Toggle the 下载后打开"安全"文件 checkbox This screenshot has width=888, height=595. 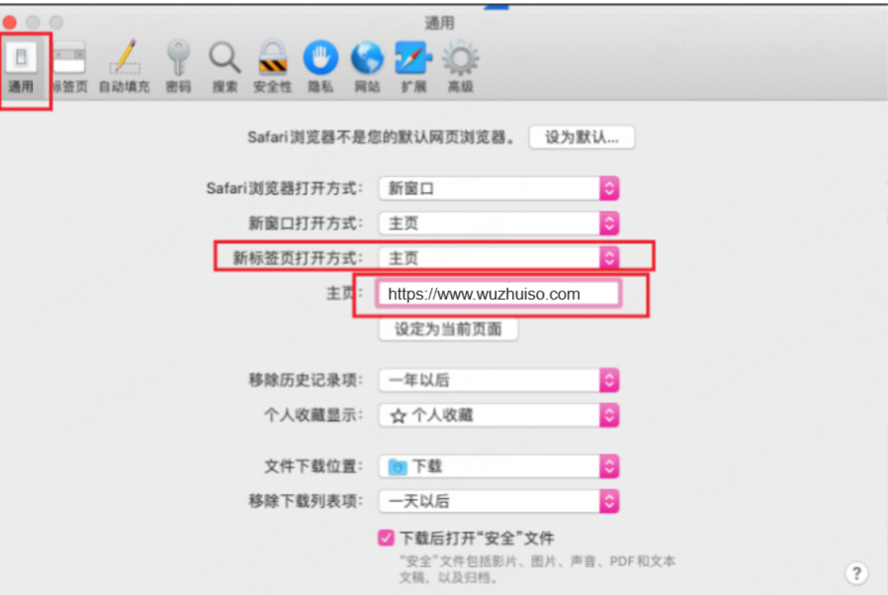[386, 538]
